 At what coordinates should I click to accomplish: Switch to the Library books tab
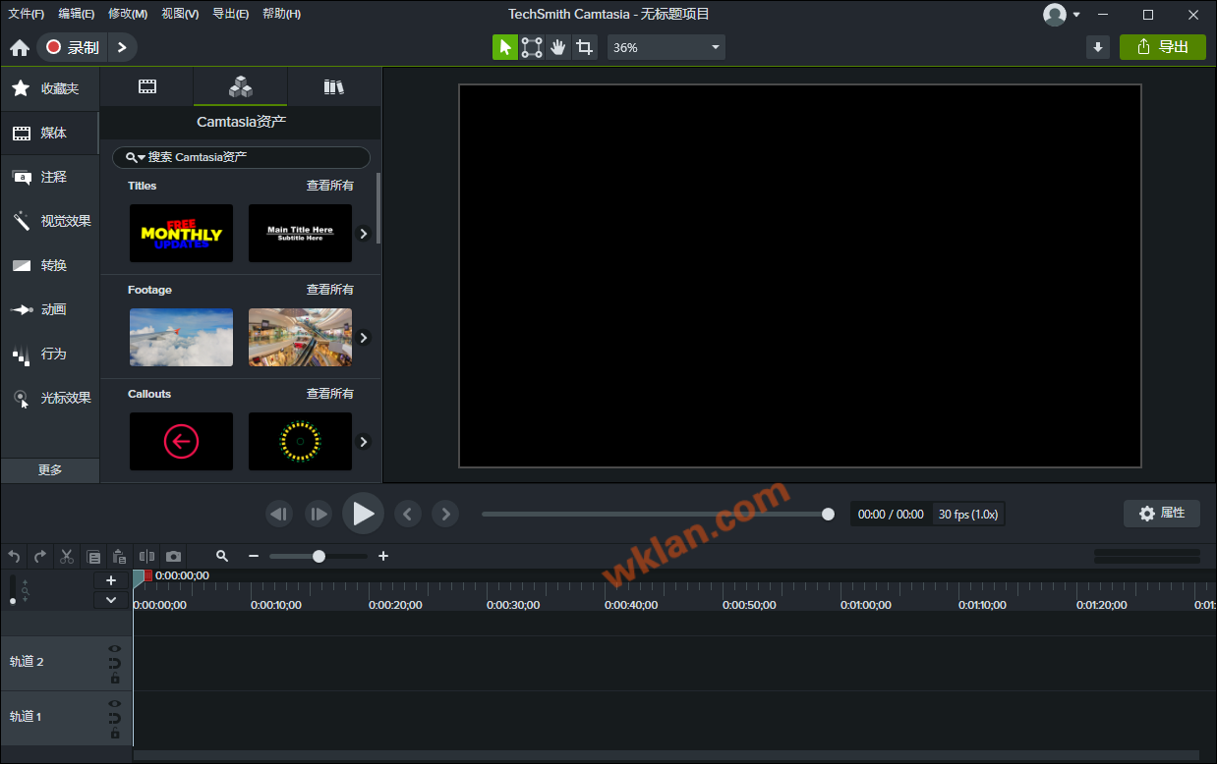[x=334, y=86]
